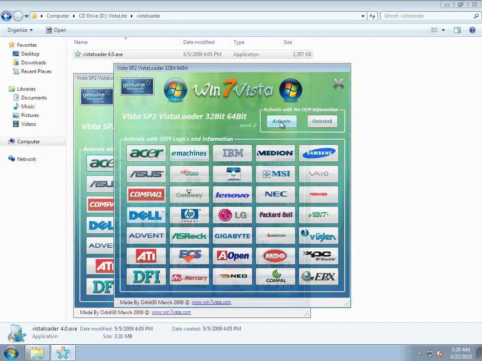Click the Advent logo in front window
The height and width of the screenshot is (361, 482).
click(x=146, y=236)
